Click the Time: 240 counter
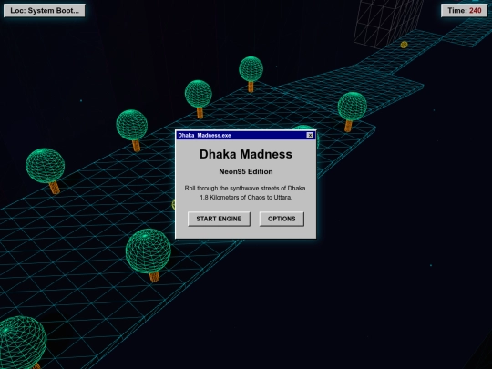The image size is (492, 369). (465, 10)
